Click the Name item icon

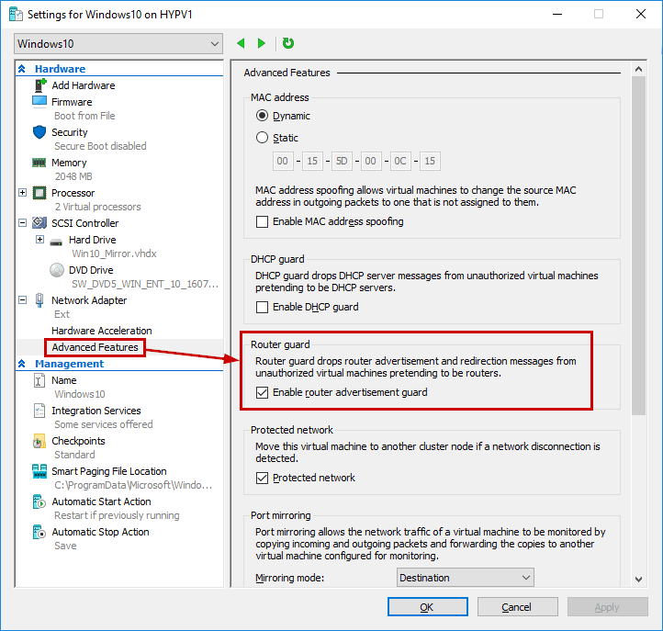39,380
